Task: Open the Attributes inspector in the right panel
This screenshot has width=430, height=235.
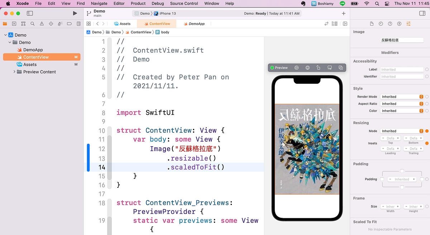Action: coord(409,24)
